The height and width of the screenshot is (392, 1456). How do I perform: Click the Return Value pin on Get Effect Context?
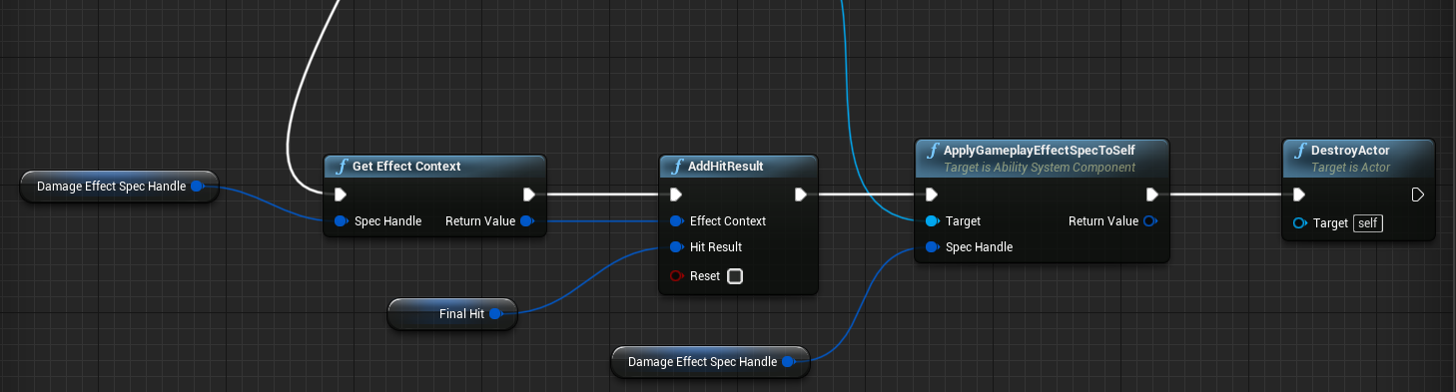pyautogui.click(x=527, y=220)
